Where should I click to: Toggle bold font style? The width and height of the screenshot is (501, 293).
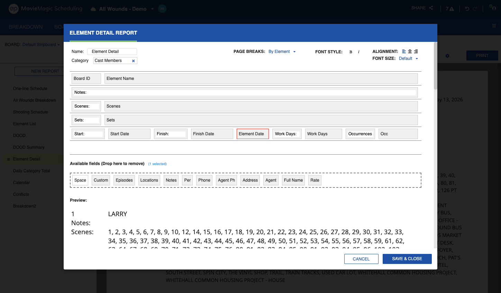351,52
